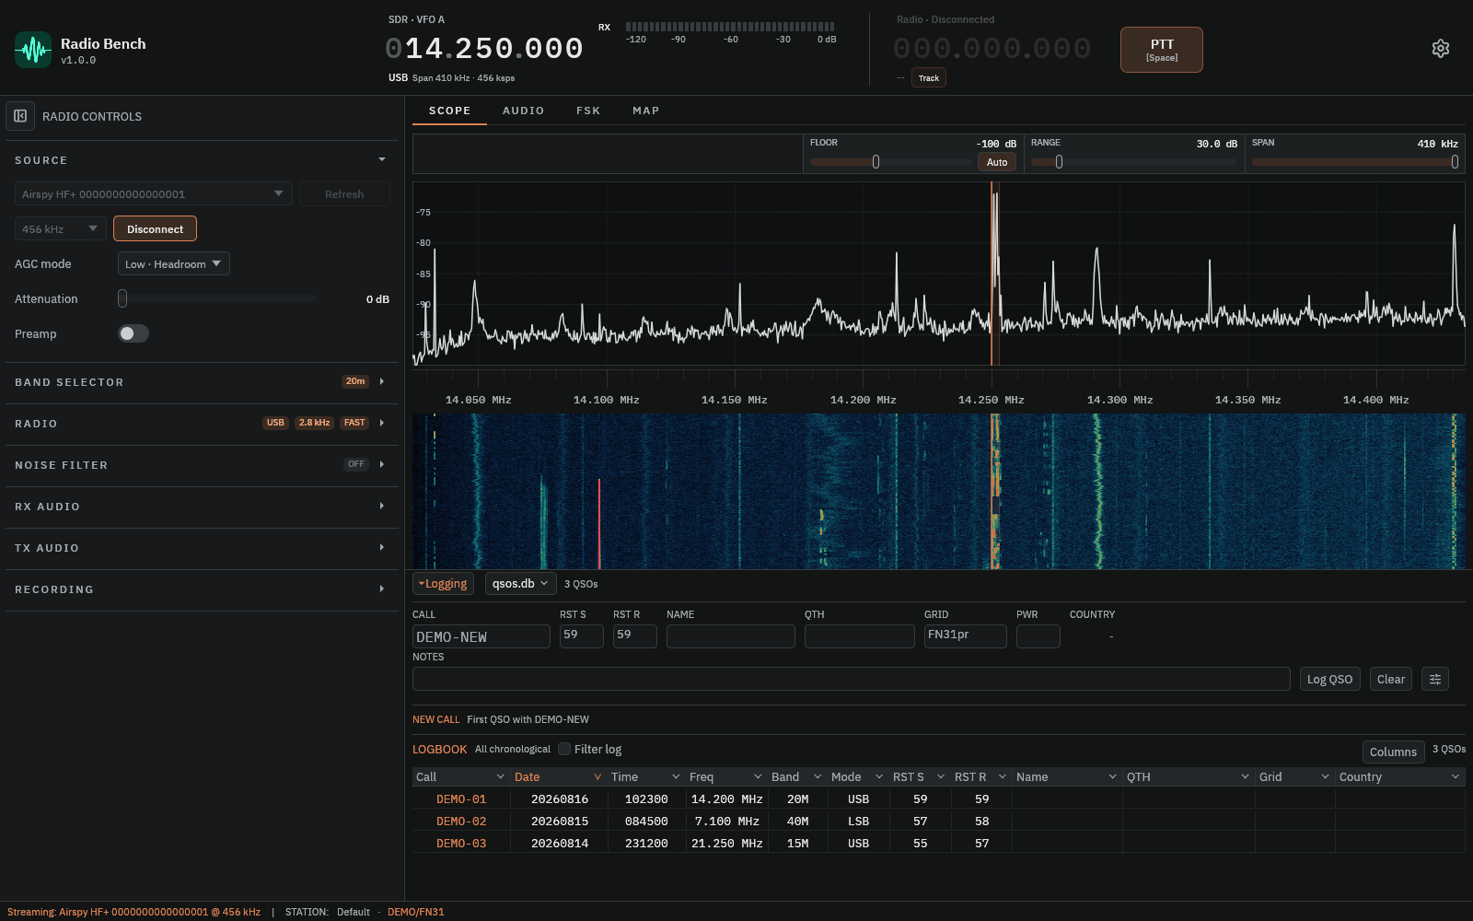Screen dimensions: 1473x921
Task: Focus the NOTES input field
Action: tap(852, 679)
